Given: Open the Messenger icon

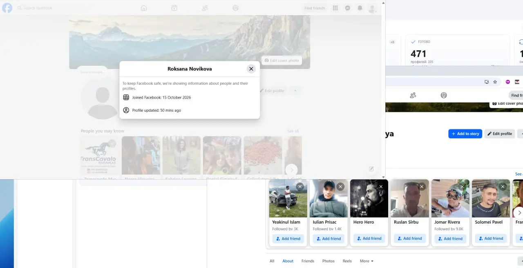Looking at the screenshot, I should click(x=348, y=8).
